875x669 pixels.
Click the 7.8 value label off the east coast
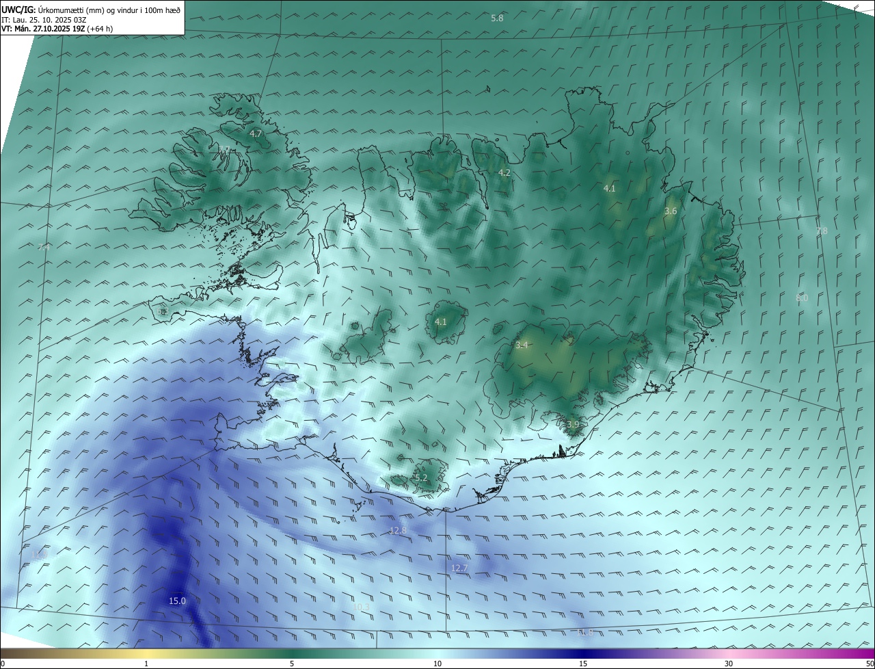(822, 231)
